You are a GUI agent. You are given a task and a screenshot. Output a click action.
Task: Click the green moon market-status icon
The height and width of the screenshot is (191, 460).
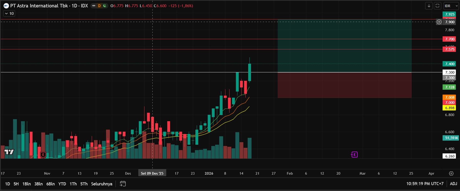[x=105, y=6]
